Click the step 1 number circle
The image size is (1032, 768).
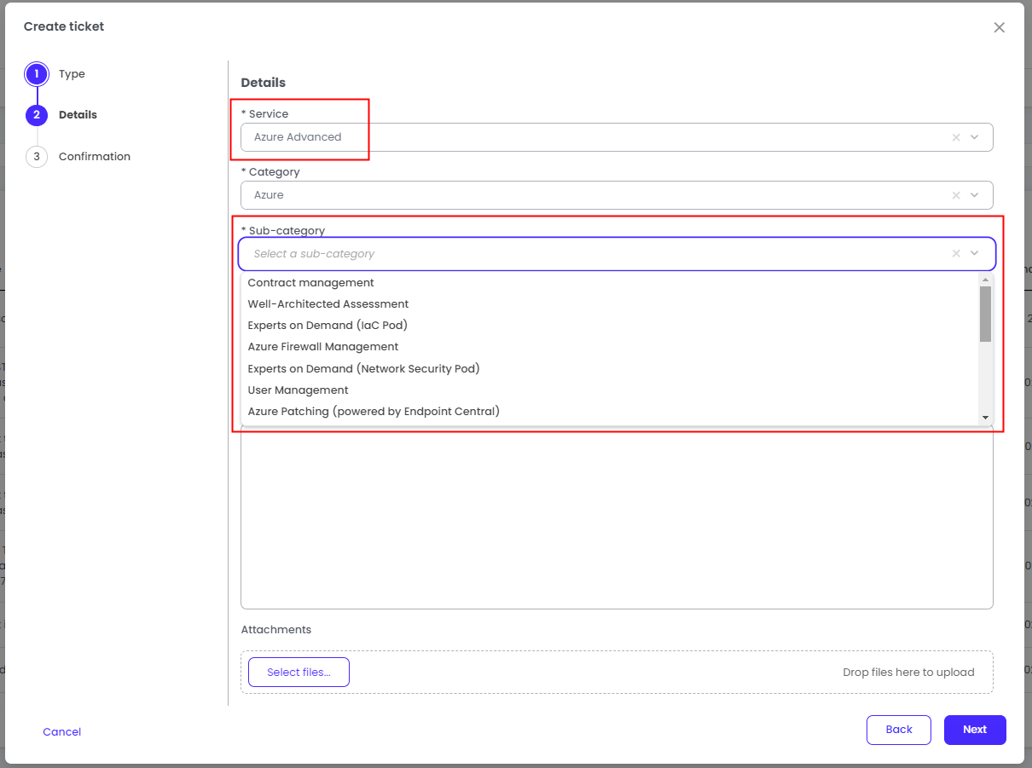point(37,74)
